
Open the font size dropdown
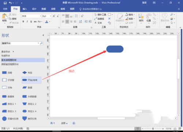coord(51,16)
